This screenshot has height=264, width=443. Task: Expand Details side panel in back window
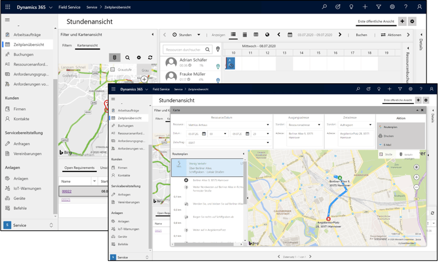pyautogui.click(x=421, y=34)
